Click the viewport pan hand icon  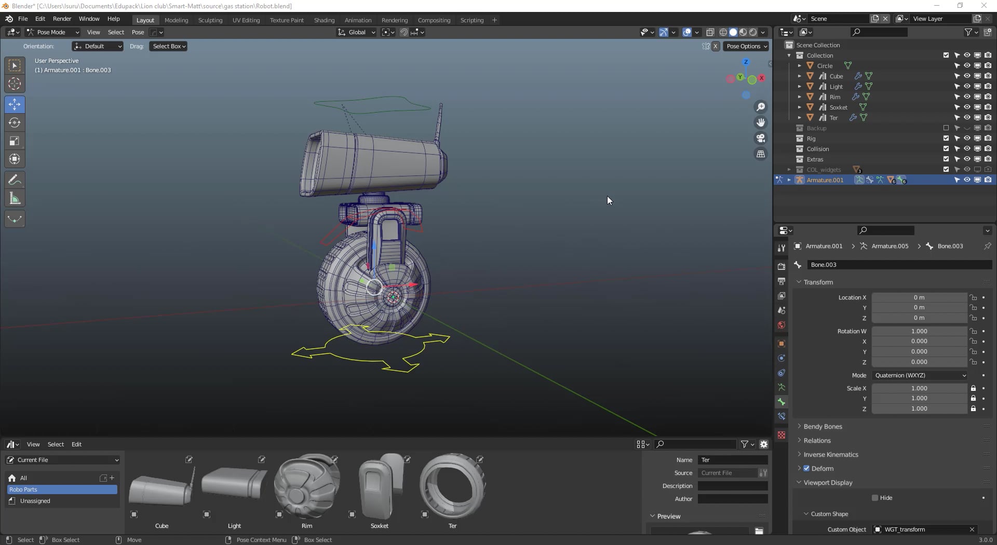pyautogui.click(x=761, y=122)
